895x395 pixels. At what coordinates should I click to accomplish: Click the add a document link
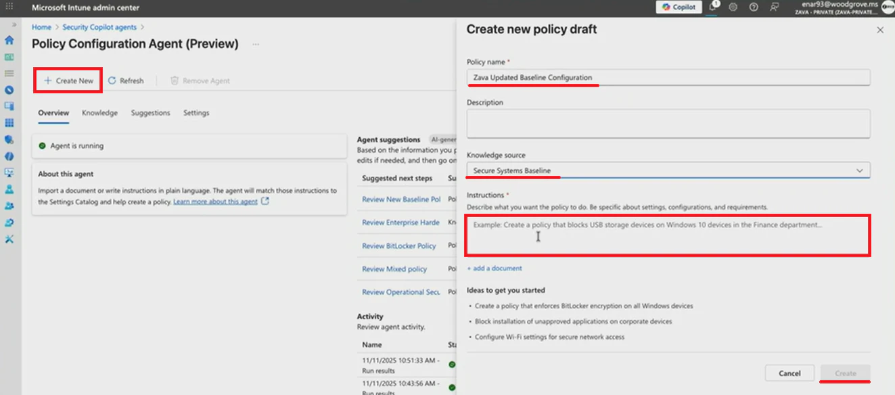pos(495,269)
